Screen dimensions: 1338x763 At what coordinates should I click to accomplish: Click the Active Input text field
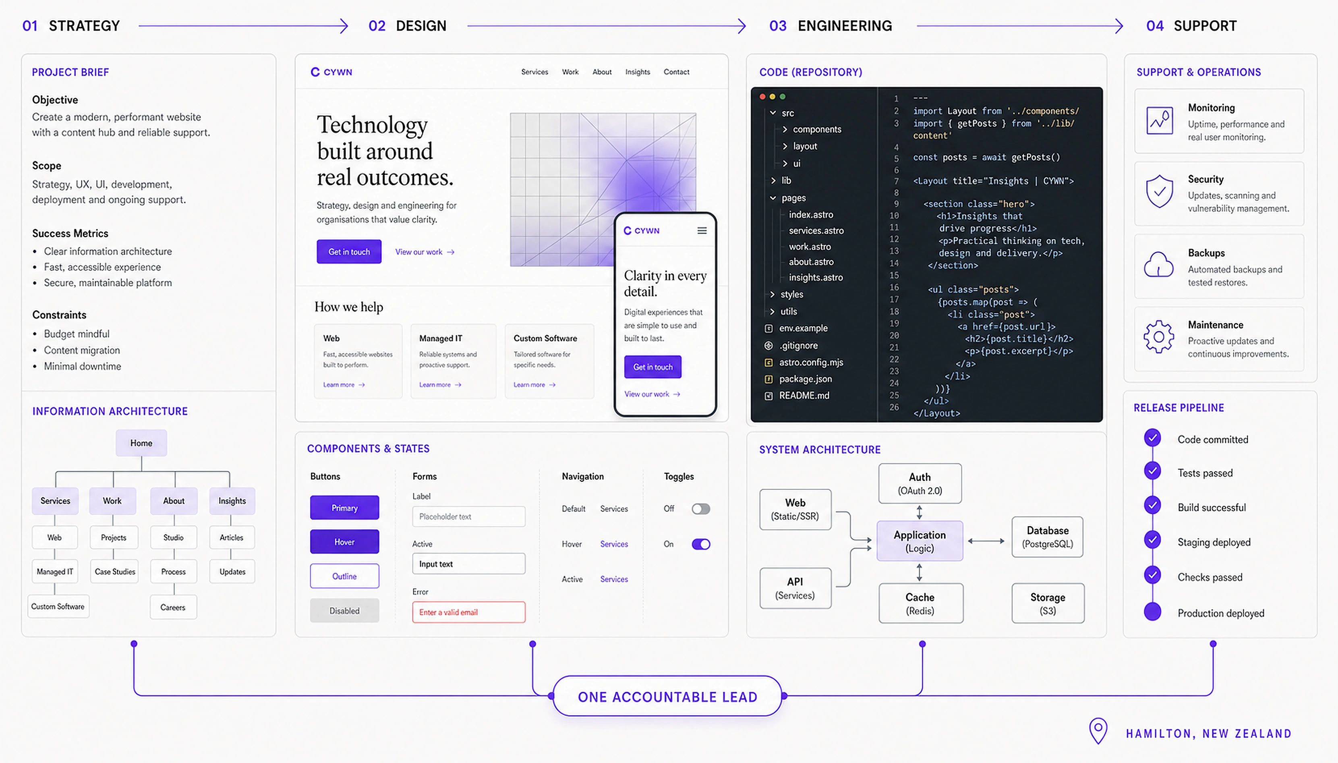(x=468, y=564)
